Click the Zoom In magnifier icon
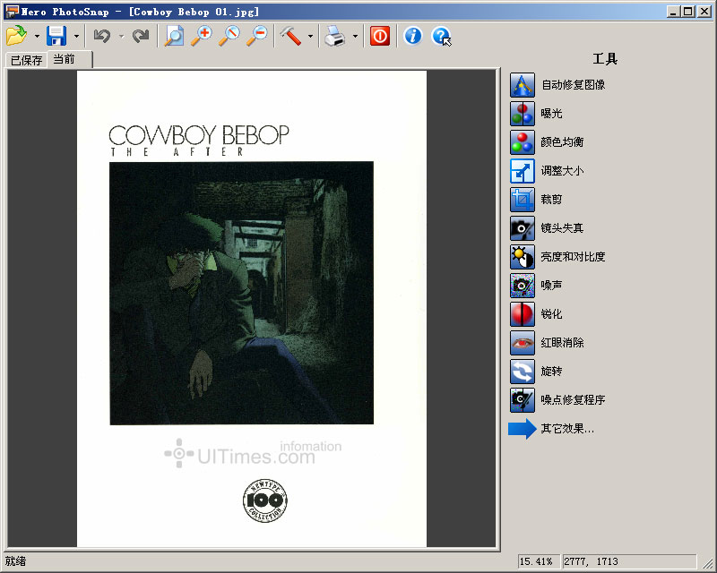 point(201,36)
